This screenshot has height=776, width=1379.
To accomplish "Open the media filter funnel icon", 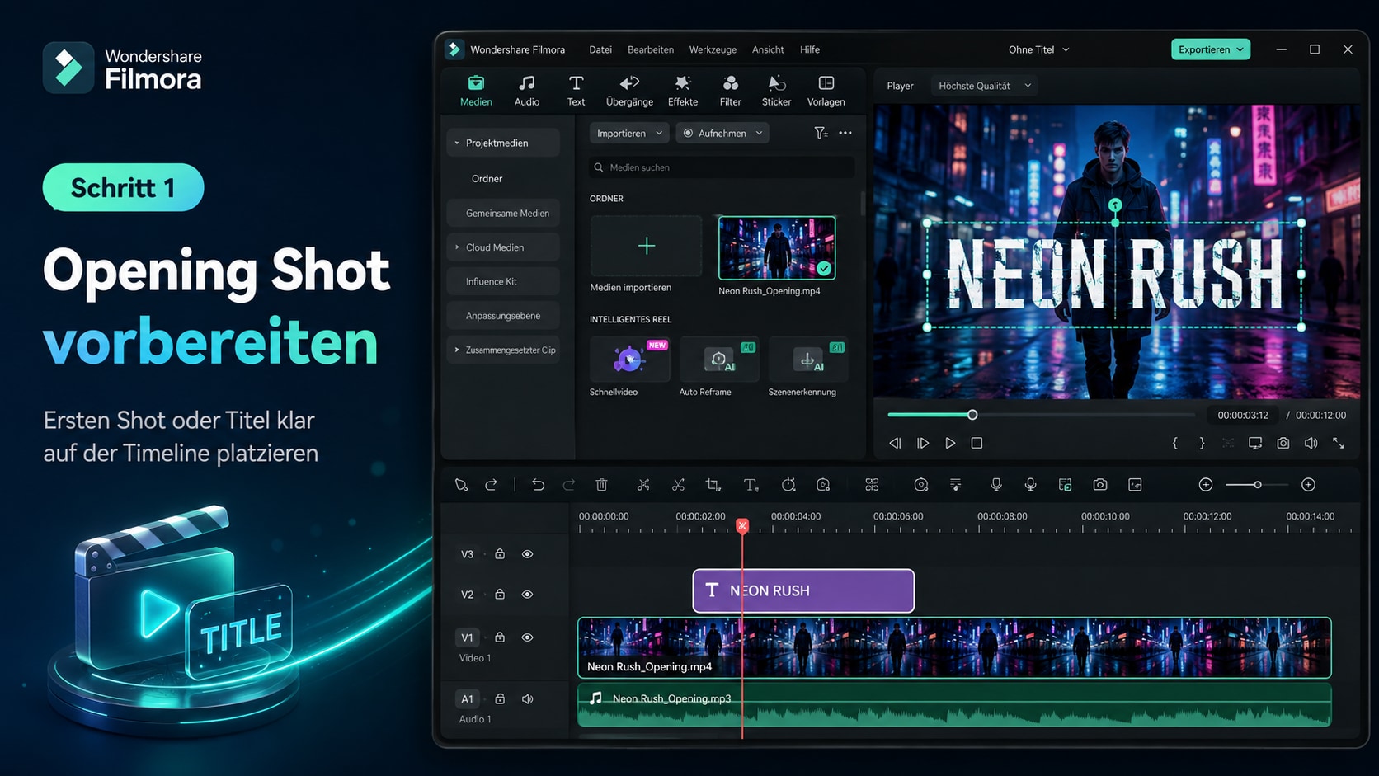I will 821,133.
